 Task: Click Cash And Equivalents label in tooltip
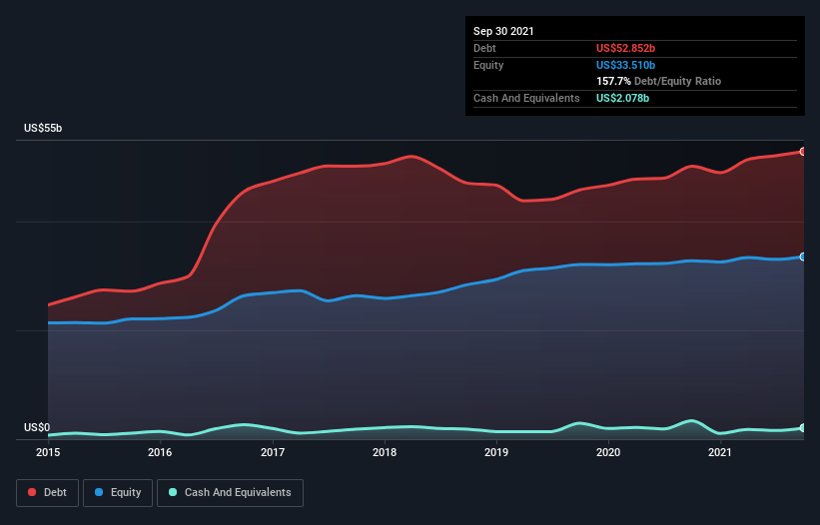tap(526, 98)
